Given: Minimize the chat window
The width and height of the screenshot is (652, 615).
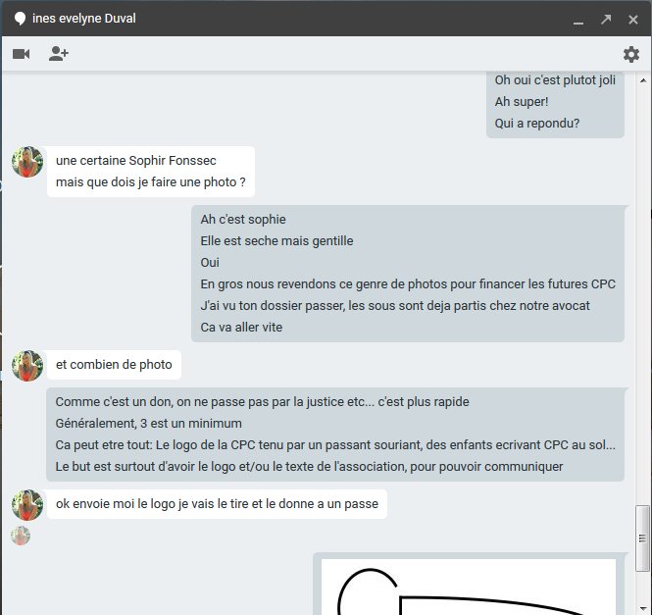Looking at the screenshot, I should click(579, 20).
